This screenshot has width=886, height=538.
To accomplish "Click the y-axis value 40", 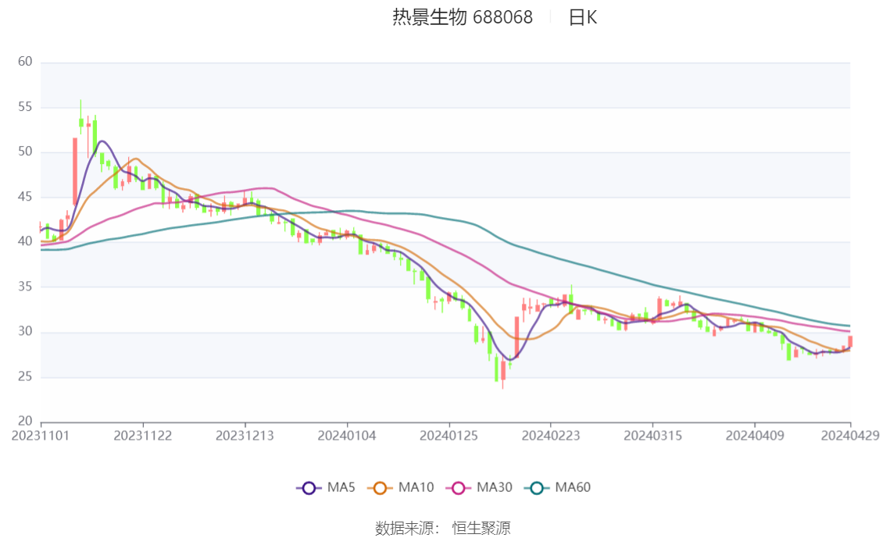I will click(x=25, y=241).
